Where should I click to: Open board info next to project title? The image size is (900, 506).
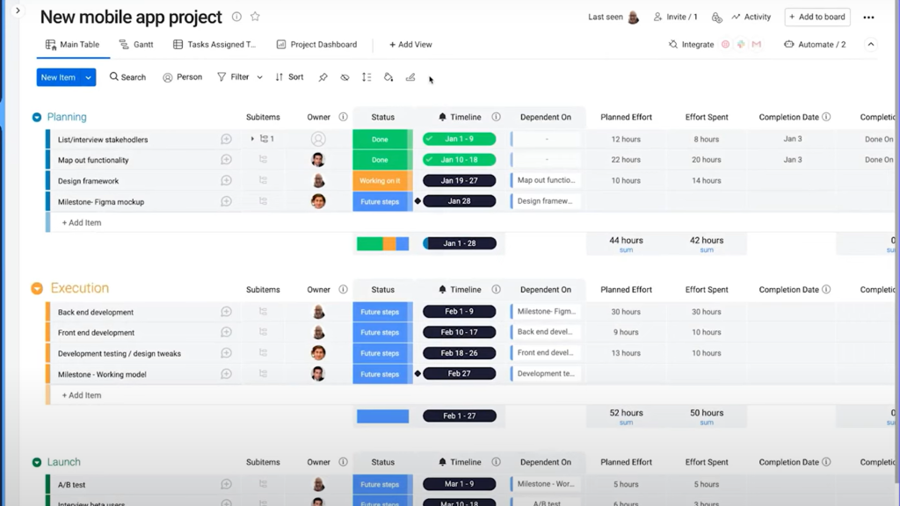tap(236, 17)
